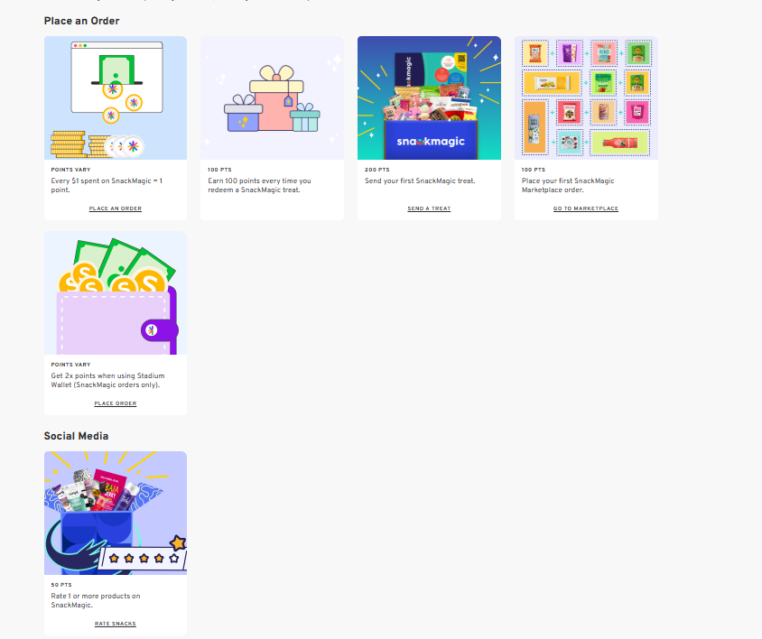This screenshot has width=762, height=639.
Task: Select the purple Stadium Wallet illustration
Action: [x=116, y=293]
